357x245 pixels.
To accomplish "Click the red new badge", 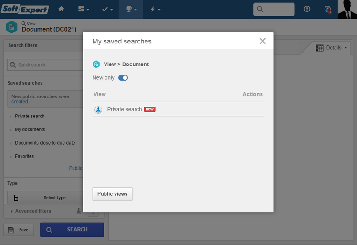I will pyautogui.click(x=149, y=109).
